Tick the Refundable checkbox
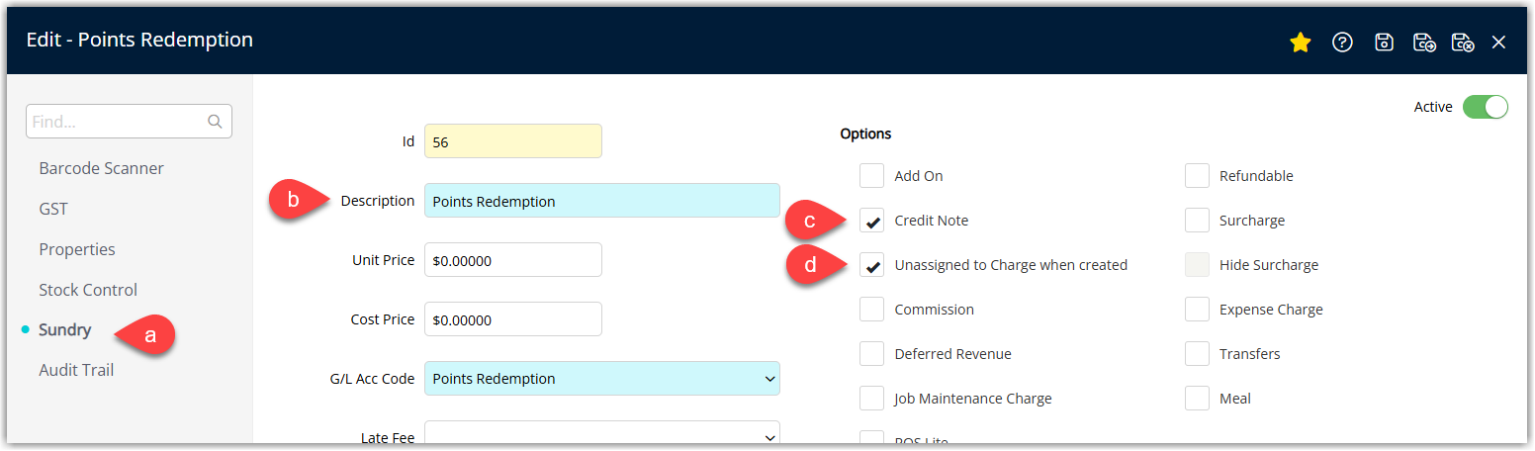Image resolution: width=1535 pixels, height=451 pixels. click(x=1197, y=176)
